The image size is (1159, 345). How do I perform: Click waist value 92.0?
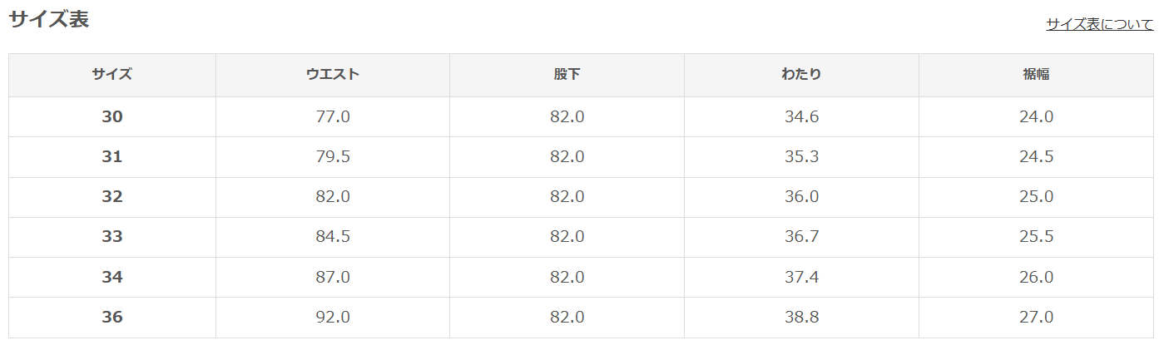point(333,318)
